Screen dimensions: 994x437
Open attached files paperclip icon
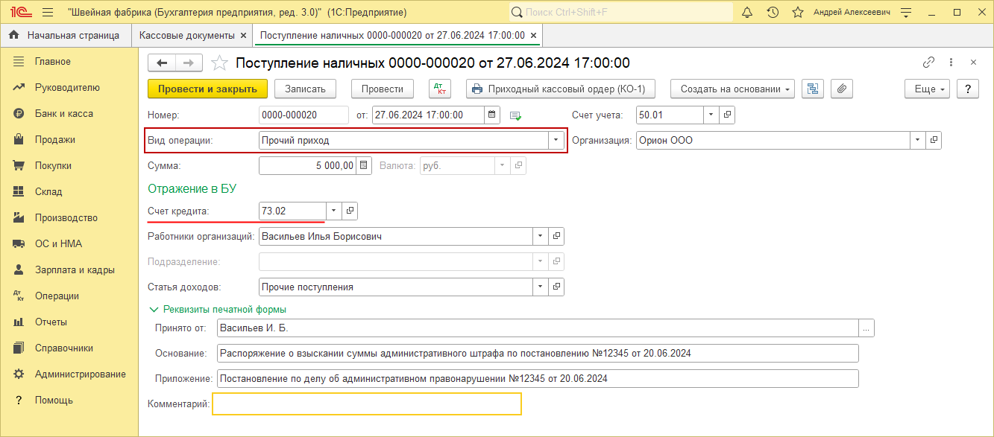pyautogui.click(x=841, y=89)
